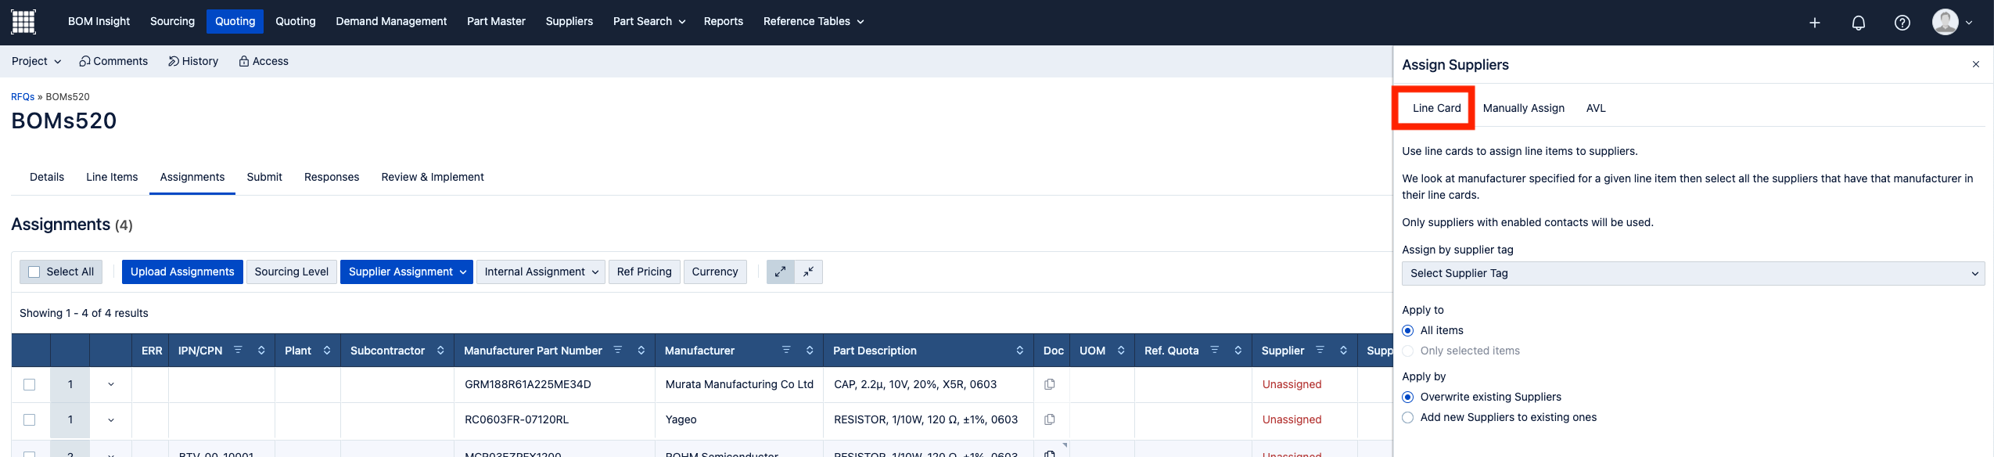Image resolution: width=1994 pixels, height=457 pixels.
Task: Go to the Responses tab
Action: click(x=331, y=177)
